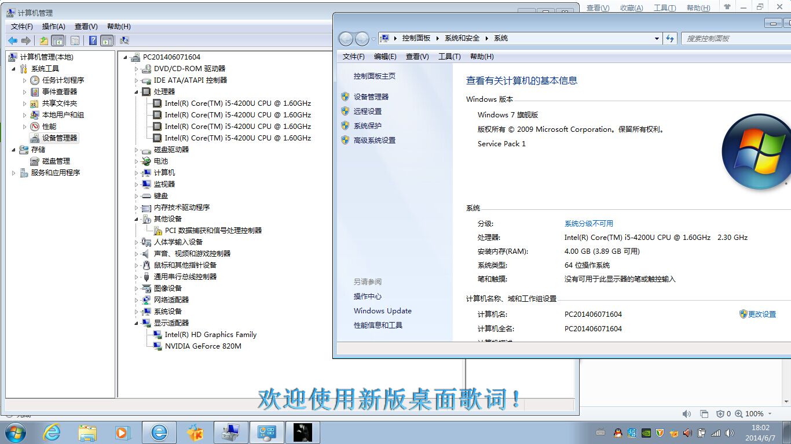Select 事件查看器 in the console tree
Screen dimensions: 791x444
(59, 91)
